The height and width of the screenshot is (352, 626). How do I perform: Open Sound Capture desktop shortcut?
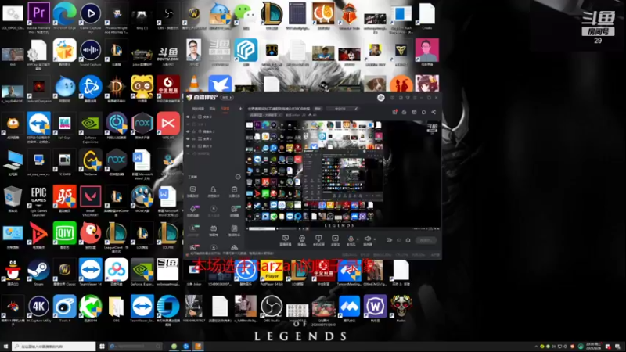point(91,53)
